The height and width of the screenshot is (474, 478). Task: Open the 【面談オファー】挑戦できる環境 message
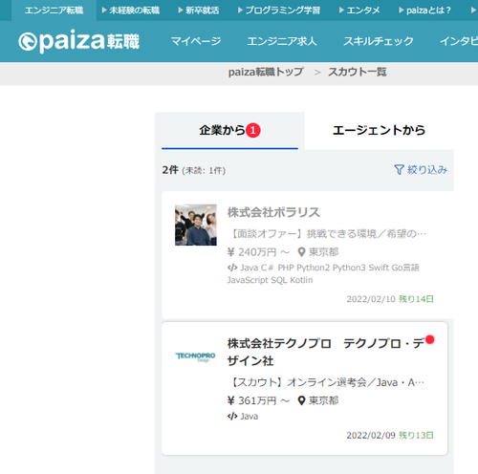[327, 233]
